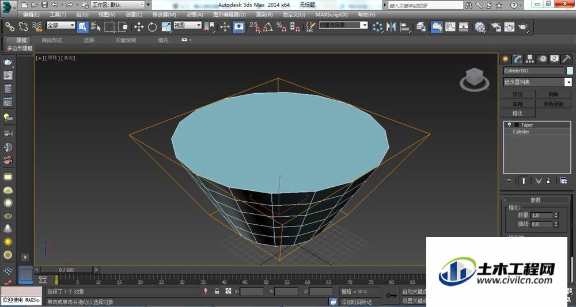This screenshot has height=307, width=576.
Task: Toggle Angle Snap
Action: [268, 26]
